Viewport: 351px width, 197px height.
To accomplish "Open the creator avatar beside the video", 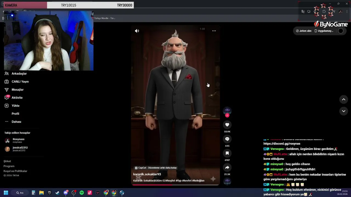I will point(227,111).
